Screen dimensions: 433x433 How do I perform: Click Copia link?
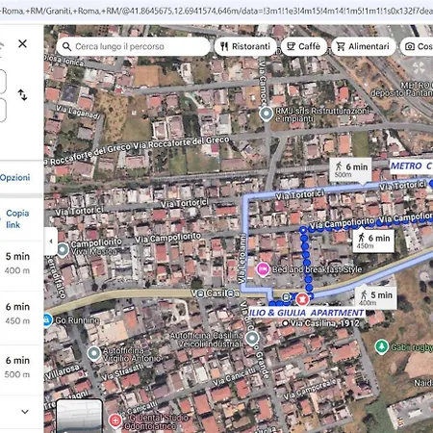(x=17, y=218)
